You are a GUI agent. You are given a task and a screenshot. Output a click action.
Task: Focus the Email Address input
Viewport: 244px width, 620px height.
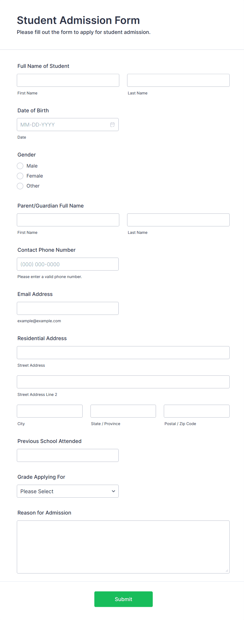[x=68, y=308]
